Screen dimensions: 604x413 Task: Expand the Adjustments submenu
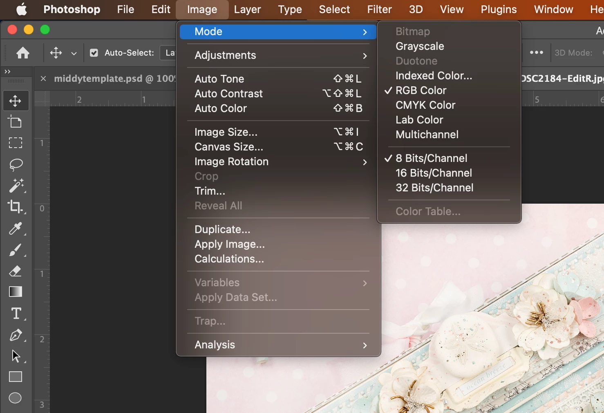pos(278,56)
